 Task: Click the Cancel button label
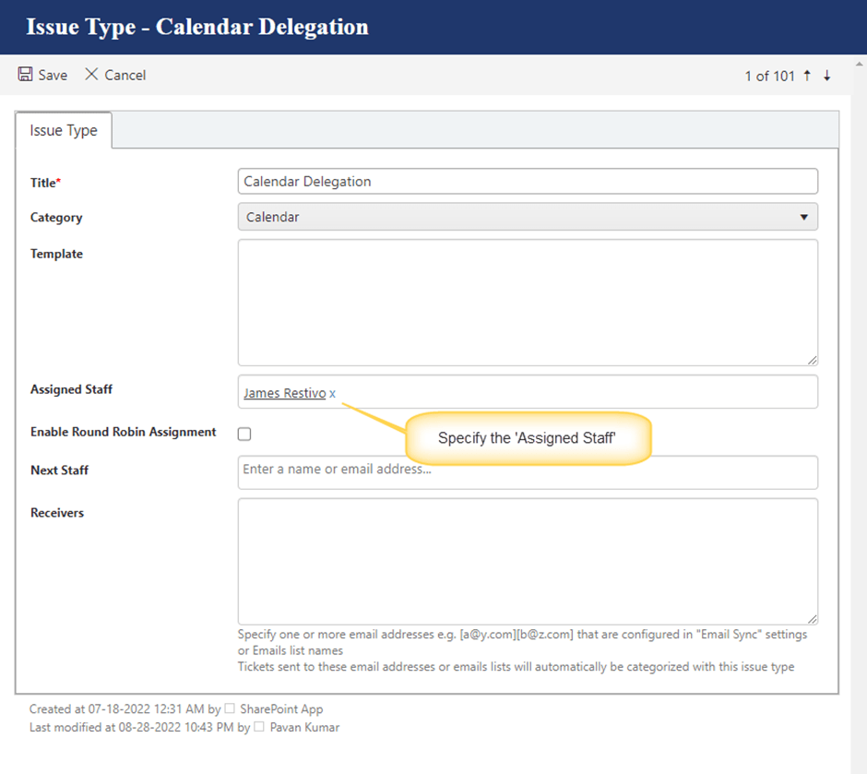(125, 76)
